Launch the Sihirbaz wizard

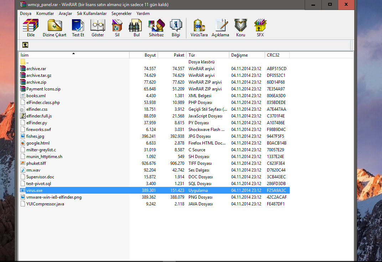click(156, 28)
